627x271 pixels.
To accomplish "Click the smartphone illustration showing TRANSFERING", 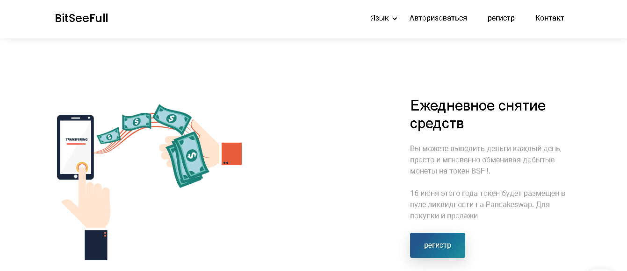I will [x=75, y=147].
